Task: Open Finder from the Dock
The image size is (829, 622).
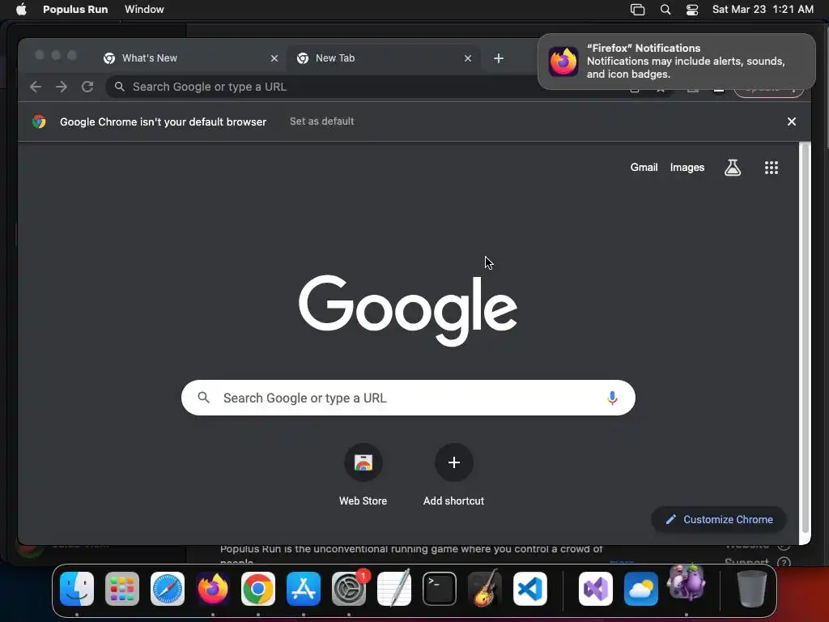Action: coord(77,589)
